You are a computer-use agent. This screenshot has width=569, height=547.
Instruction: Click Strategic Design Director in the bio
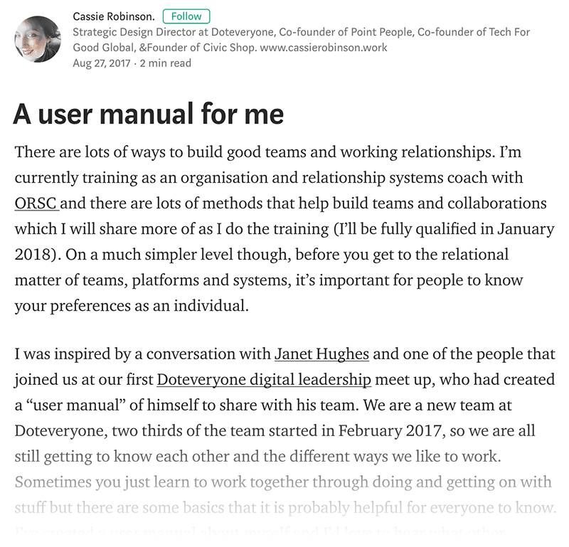(134, 32)
